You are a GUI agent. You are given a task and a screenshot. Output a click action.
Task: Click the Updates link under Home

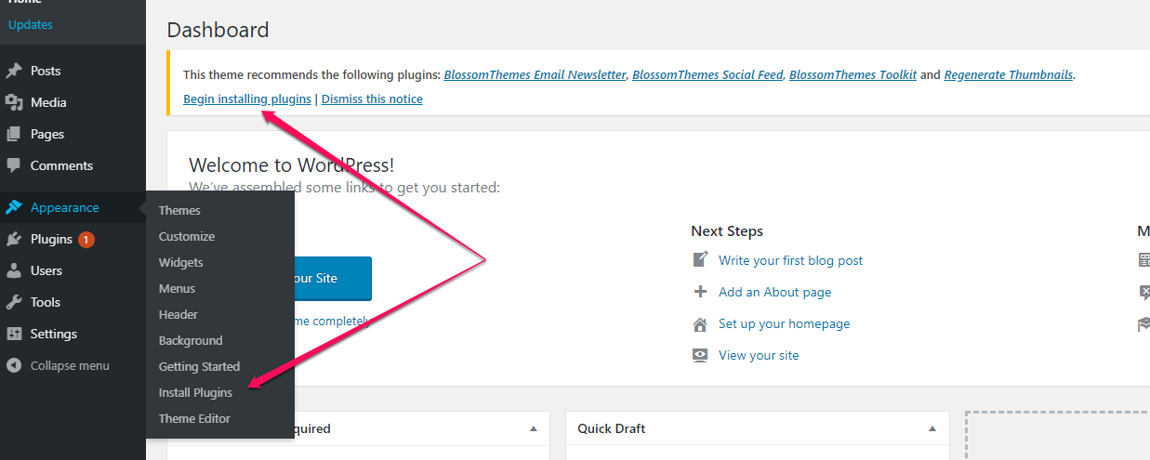click(x=31, y=24)
